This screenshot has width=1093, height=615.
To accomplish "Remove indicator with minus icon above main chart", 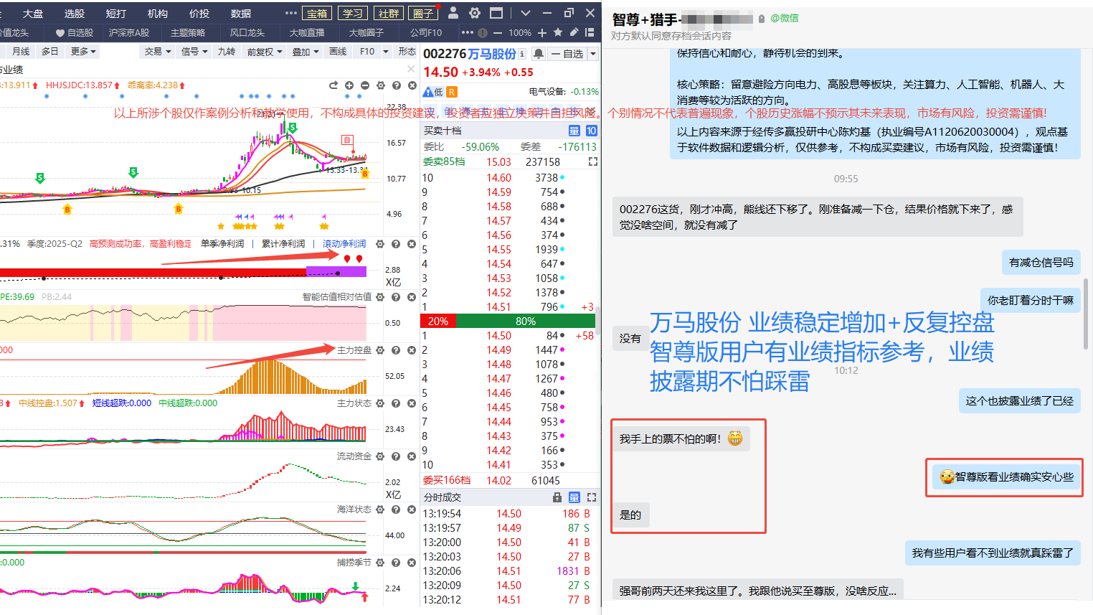I will (x=365, y=85).
